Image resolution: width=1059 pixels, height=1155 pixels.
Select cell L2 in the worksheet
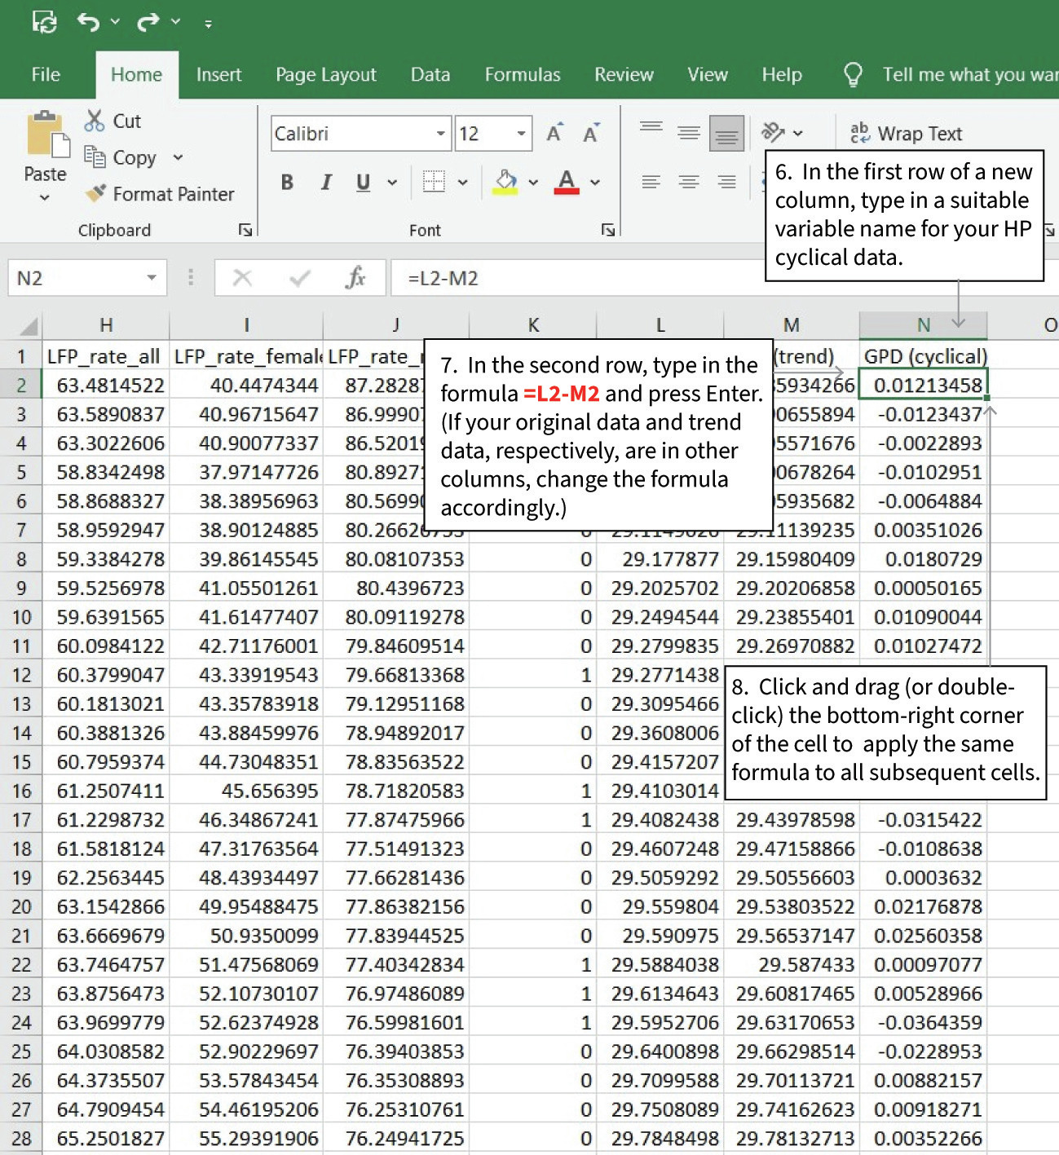pos(660,385)
